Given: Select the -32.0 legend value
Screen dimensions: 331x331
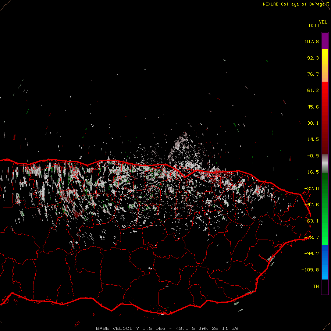Looking at the screenshot, I should 312,189.
